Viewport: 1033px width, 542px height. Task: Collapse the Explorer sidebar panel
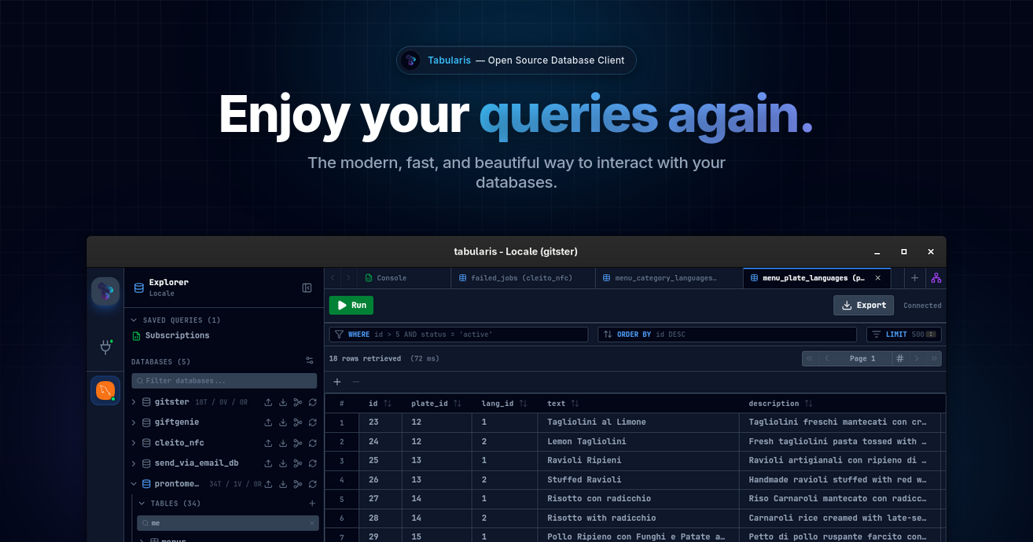(x=307, y=288)
